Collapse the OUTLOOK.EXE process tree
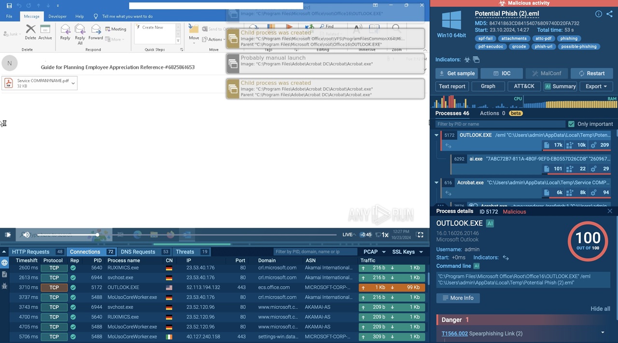618x343 pixels. [x=436, y=136]
